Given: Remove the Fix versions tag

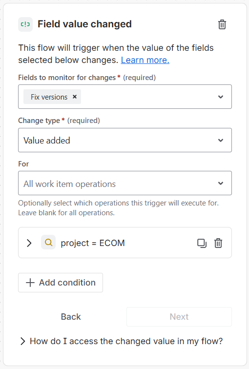Looking at the screenshot, I should pos(75,97).
